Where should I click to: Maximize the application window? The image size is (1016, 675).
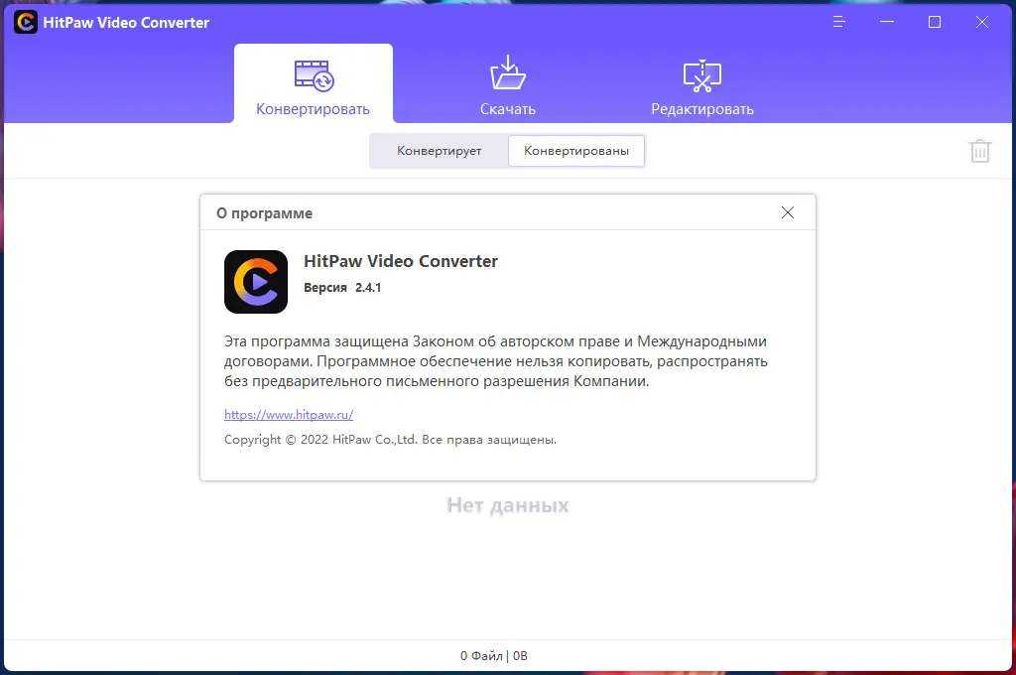[934, 21]
